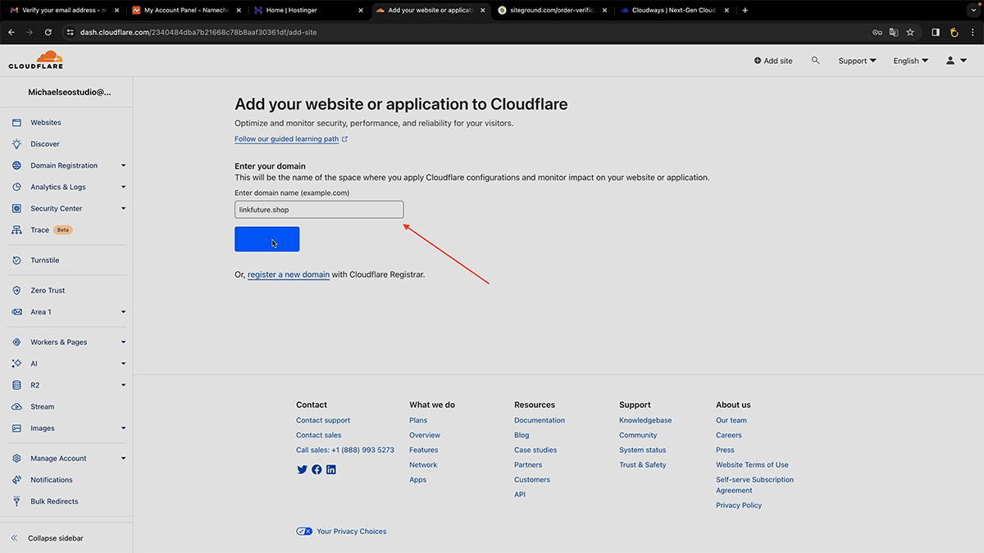Image resolution: width=984 pixels, height=553 pixels.
Task: Click the domain name input field
Action: (319, 210)
